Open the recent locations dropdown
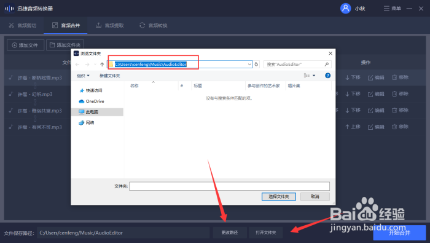430x243 pixels. pyautogui.click(x=95, y=64)
